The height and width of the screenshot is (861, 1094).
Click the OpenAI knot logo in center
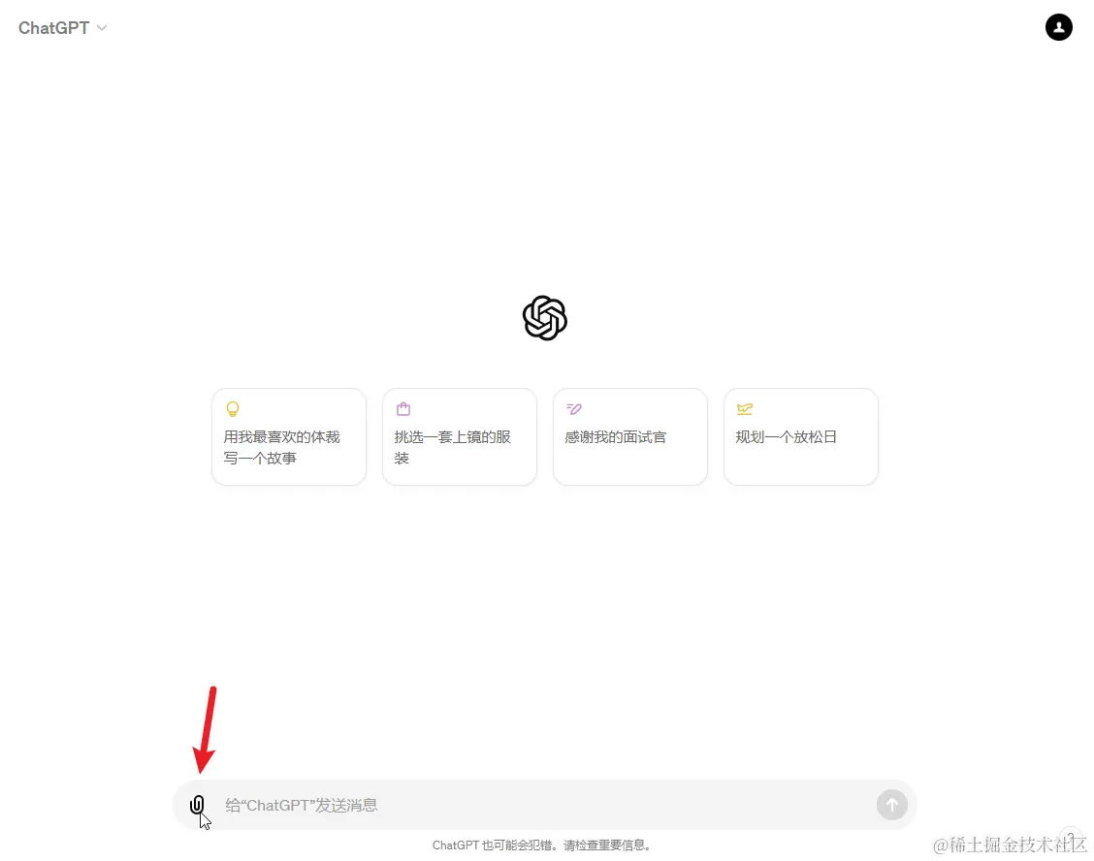[x=545, y=318]
